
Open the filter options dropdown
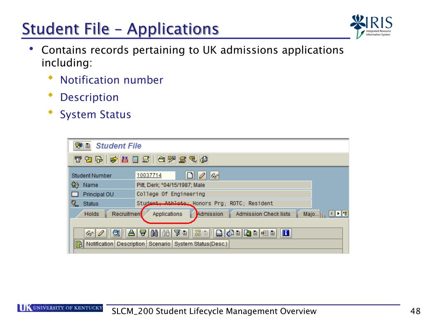click(185, 233)
